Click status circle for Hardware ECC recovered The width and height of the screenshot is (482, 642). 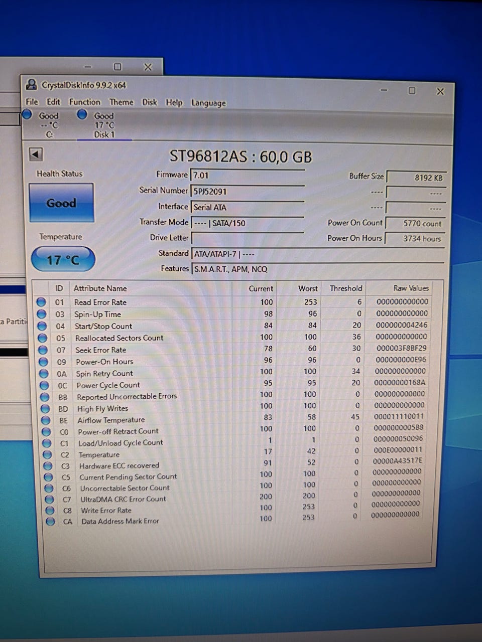pyautogui.click(x=48, y=466)
